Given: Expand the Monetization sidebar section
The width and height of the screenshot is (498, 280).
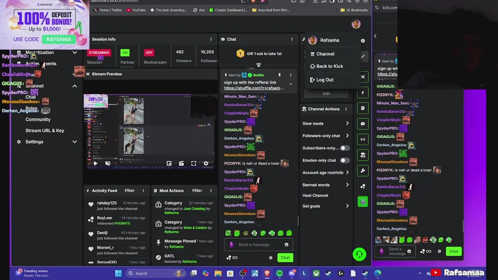Looking at the screenshot, I should tap(75, 52).
